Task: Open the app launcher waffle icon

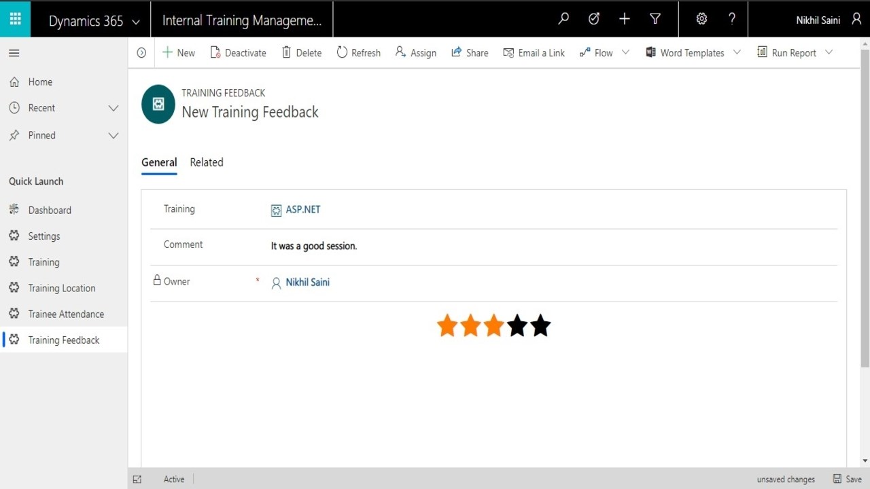Action: coord(15,19)
